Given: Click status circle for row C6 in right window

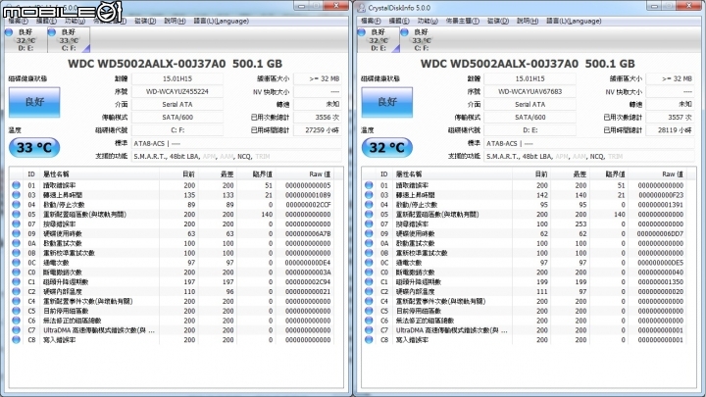Looking at the screenshot, I should [369, 321].
